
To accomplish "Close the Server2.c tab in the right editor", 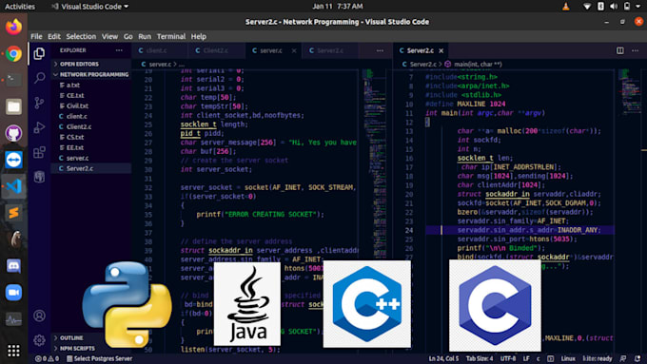I will pos(441,50).
